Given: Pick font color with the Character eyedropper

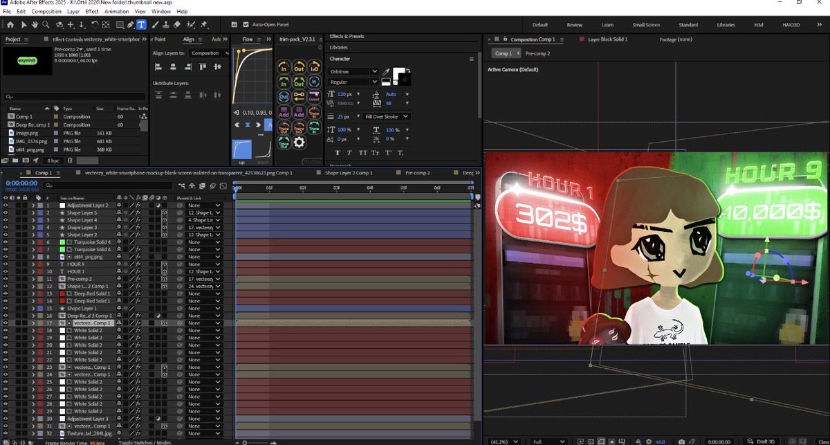Looking at the screenshot, I should (386, 71).
